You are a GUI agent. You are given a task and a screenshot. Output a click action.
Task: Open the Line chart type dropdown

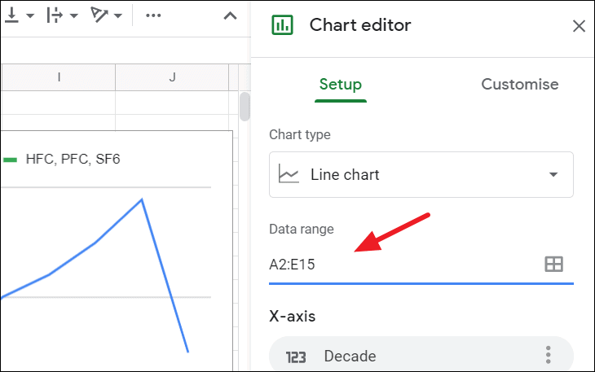click(x=421, y=175)
